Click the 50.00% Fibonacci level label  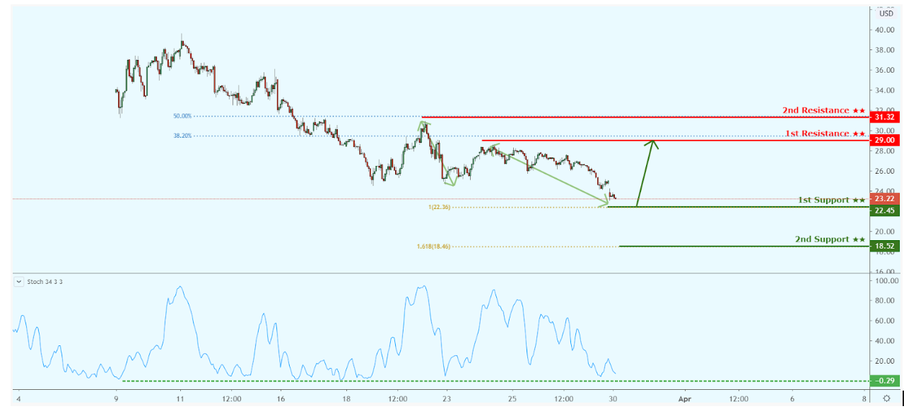[x=182, y=117]
